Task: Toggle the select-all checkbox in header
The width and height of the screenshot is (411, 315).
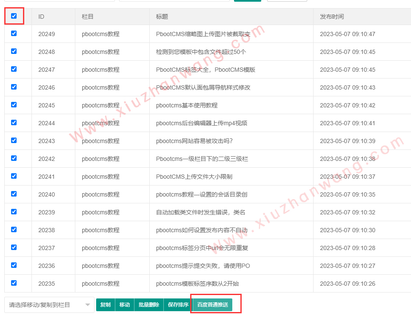Action: coord(14,16)
